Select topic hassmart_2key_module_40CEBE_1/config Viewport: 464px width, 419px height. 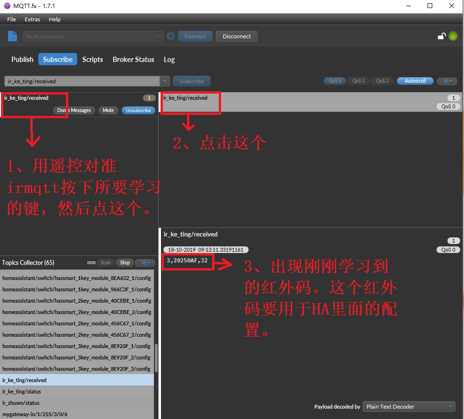(77, 301)
